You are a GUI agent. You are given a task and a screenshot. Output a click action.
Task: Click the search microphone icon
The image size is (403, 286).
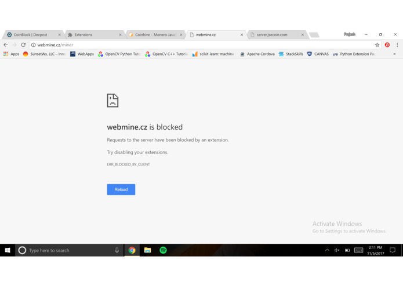[117, 250]
